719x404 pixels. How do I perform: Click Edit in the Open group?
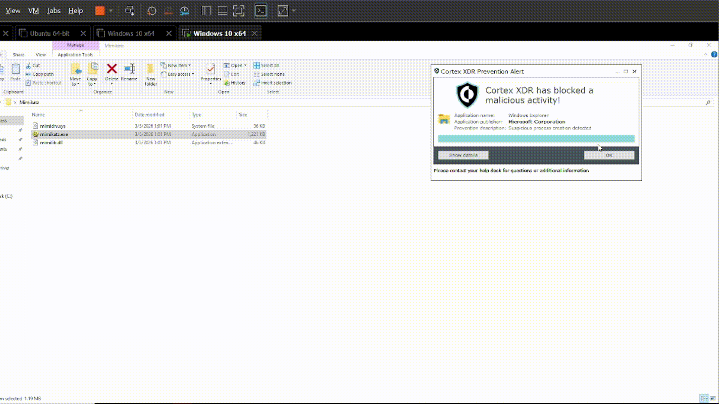pyautogui.click(x=231, y=74)
